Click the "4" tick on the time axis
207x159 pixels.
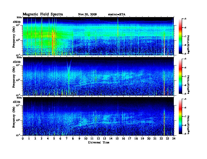tap(48, 139)
